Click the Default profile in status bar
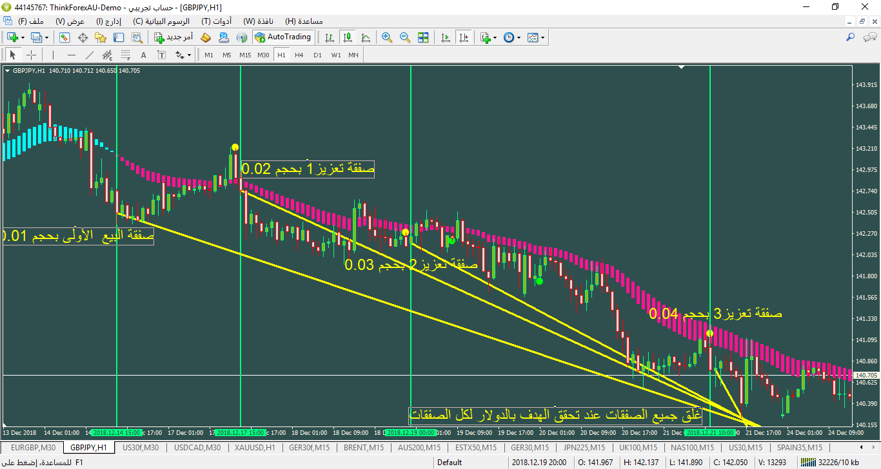Screen dimensions: 881x469 click(450, 462)
